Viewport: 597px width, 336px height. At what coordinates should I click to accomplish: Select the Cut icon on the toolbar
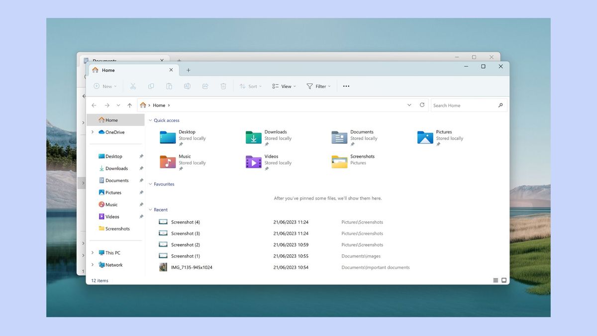(x=133, y=86)
